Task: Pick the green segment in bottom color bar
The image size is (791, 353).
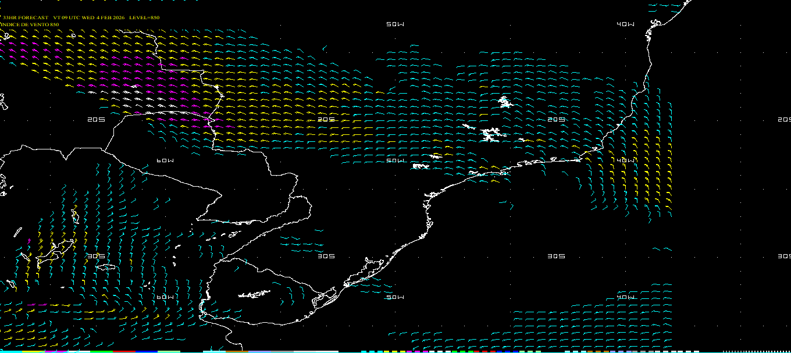Action: pyautogui.click(x=100, y=351)
